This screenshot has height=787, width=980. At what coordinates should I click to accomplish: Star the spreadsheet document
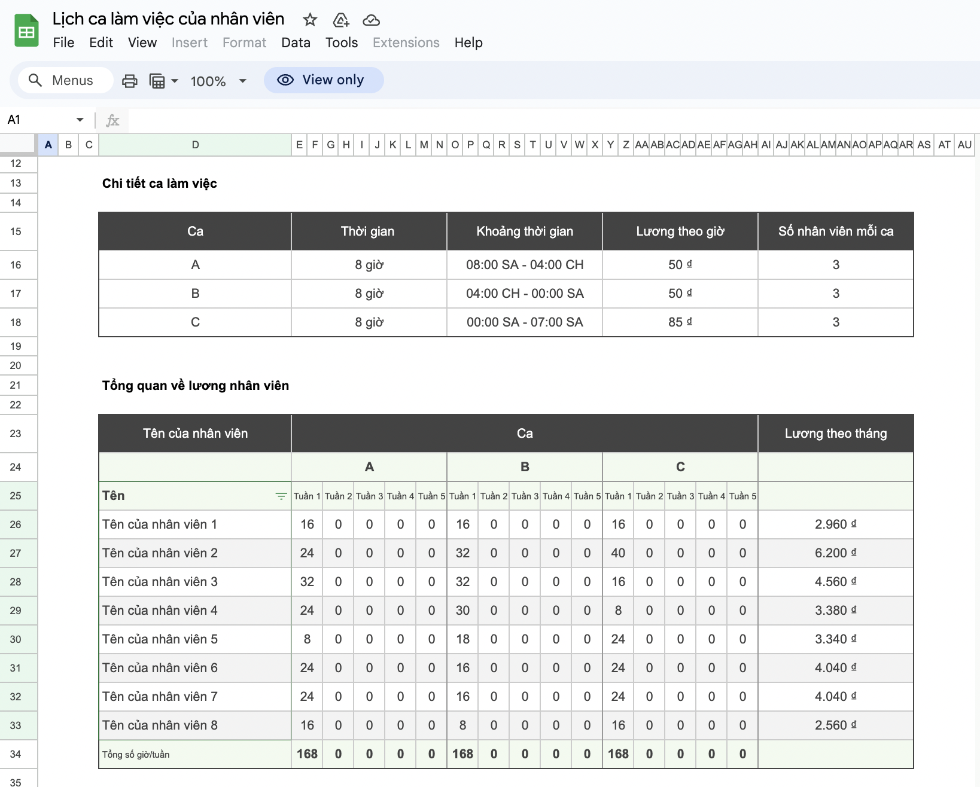310,20
